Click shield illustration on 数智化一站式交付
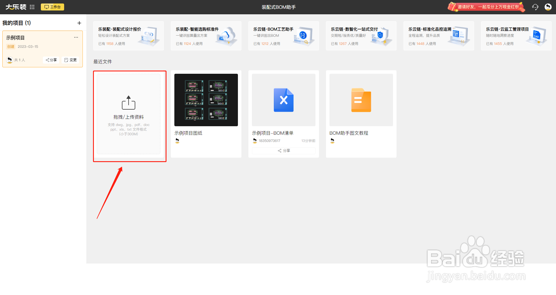This screenshot has height=295, width=556. click(x=381, y=36)
